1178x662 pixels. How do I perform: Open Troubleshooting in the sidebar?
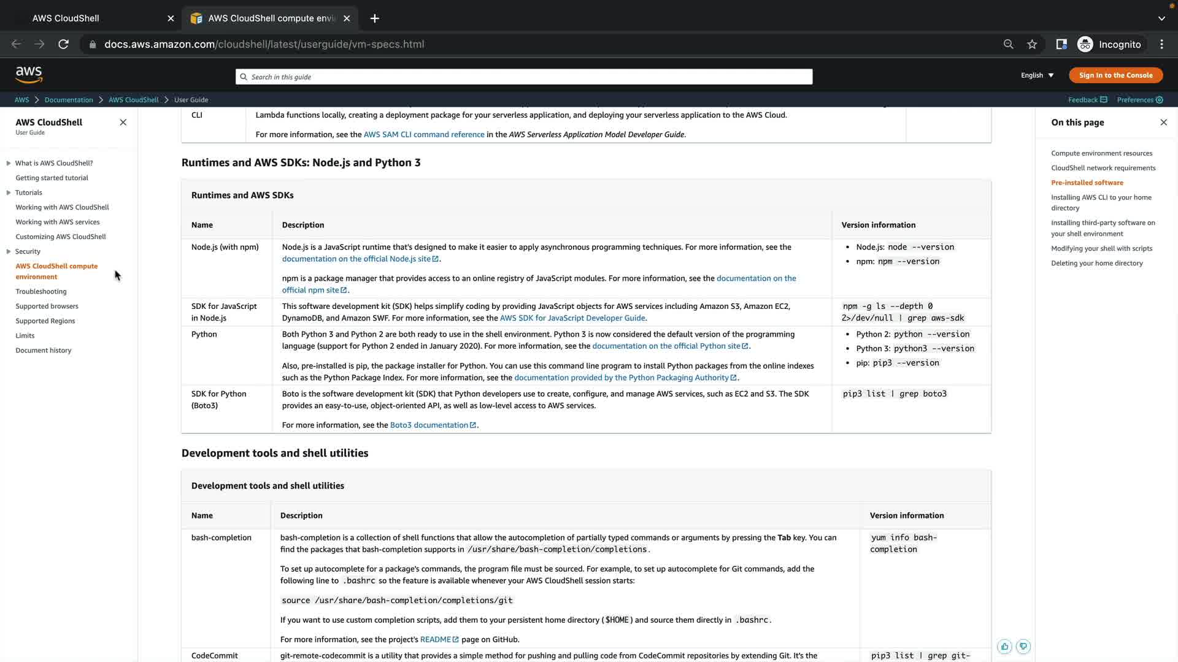(41, 292)
